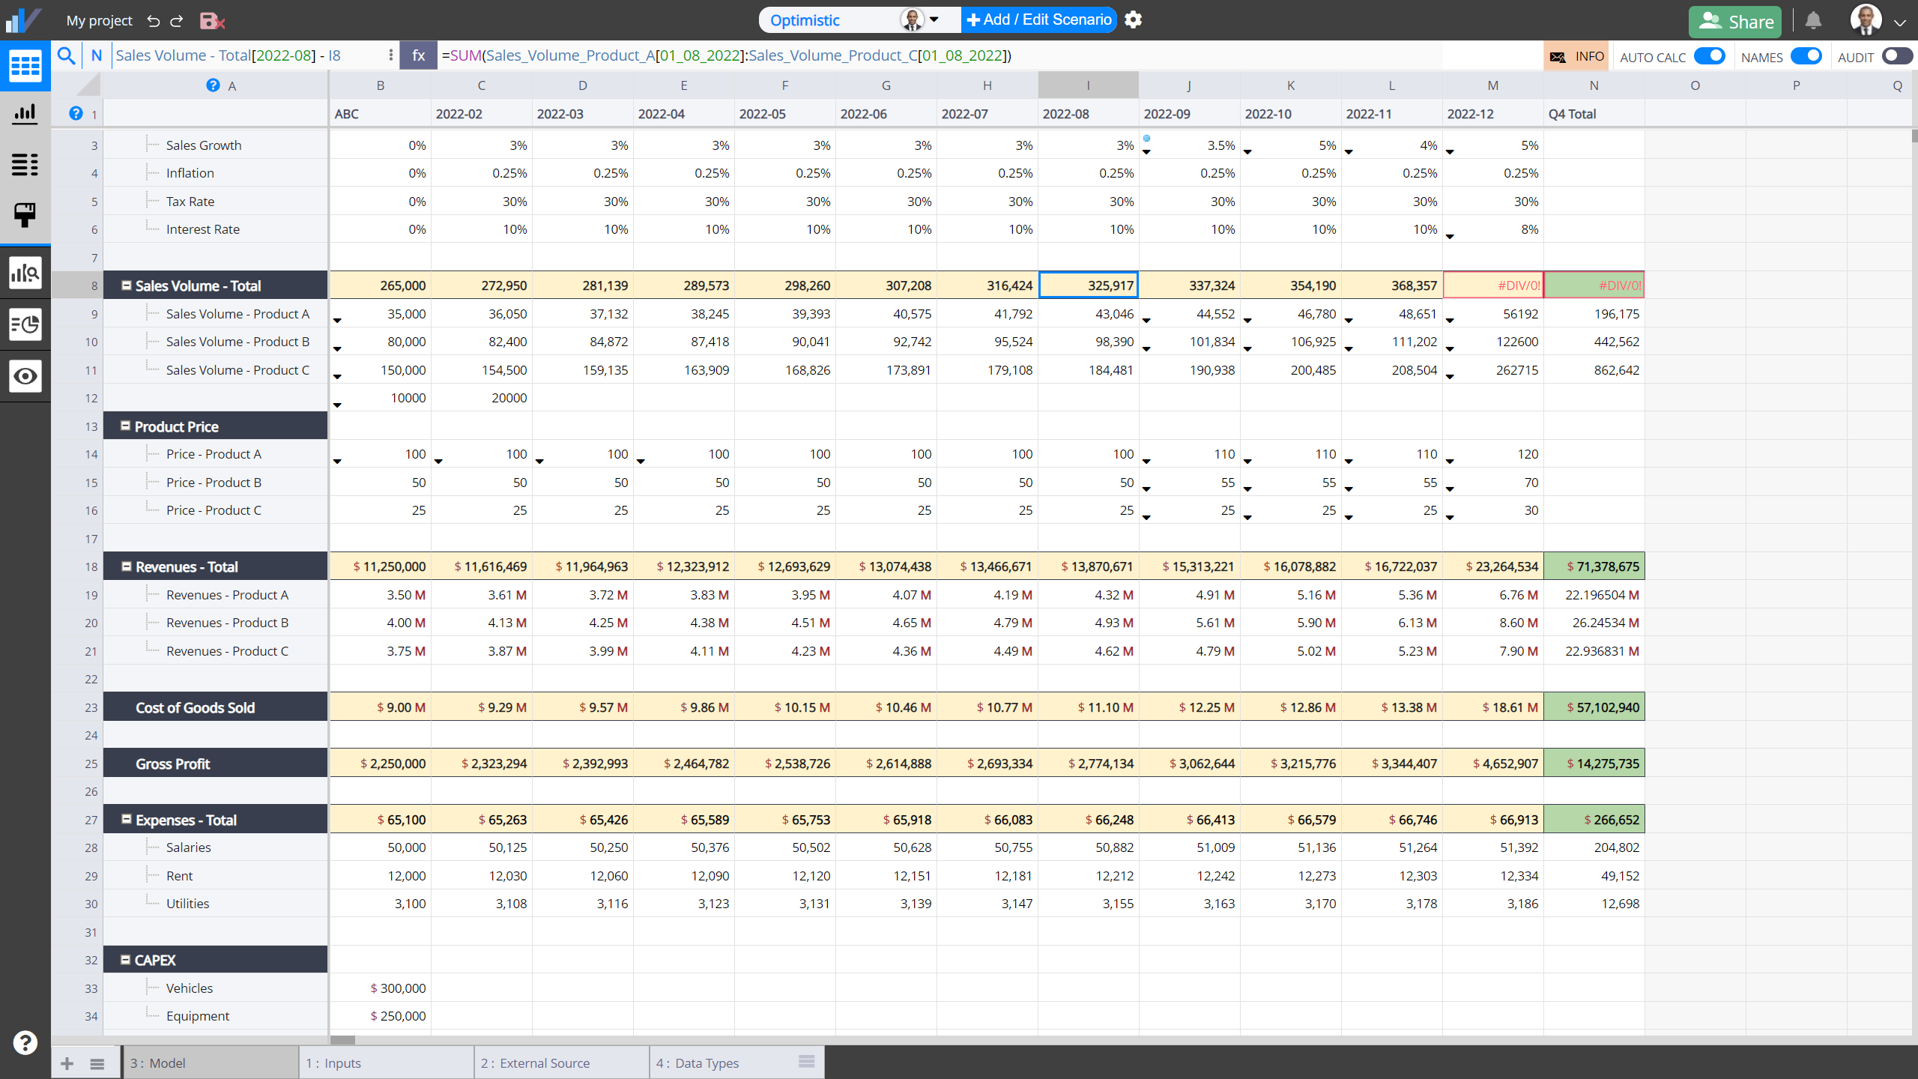Collapse the Sales Volume - Total group
1918x1079 pixels.
pos(127,285)
